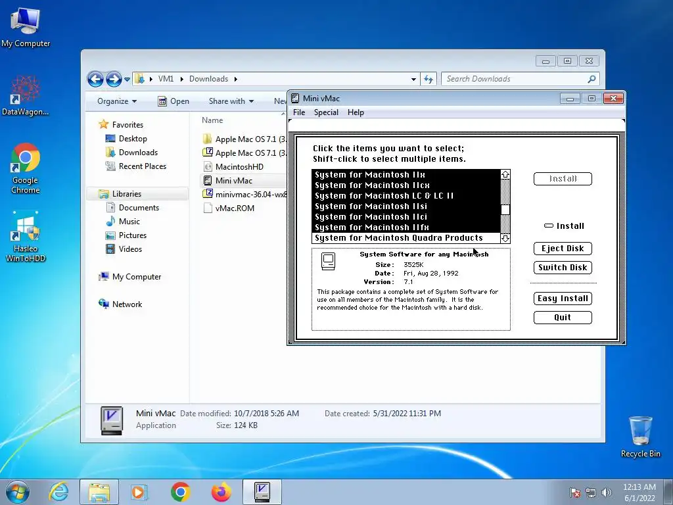Click the Action Center flag tray icon
This screenshot has width=673, height=505.
[575, 493]
